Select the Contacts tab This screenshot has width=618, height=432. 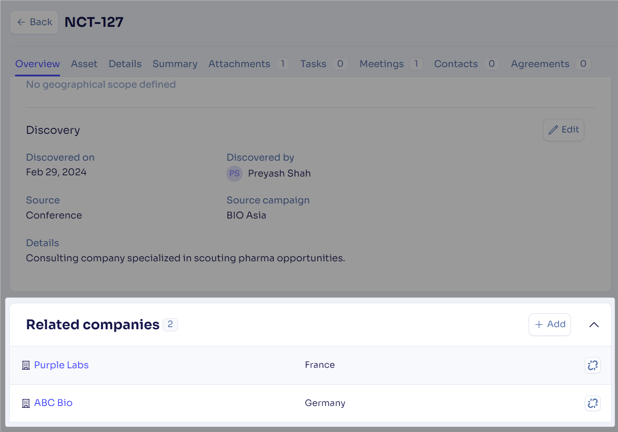[x=456, y=64]
